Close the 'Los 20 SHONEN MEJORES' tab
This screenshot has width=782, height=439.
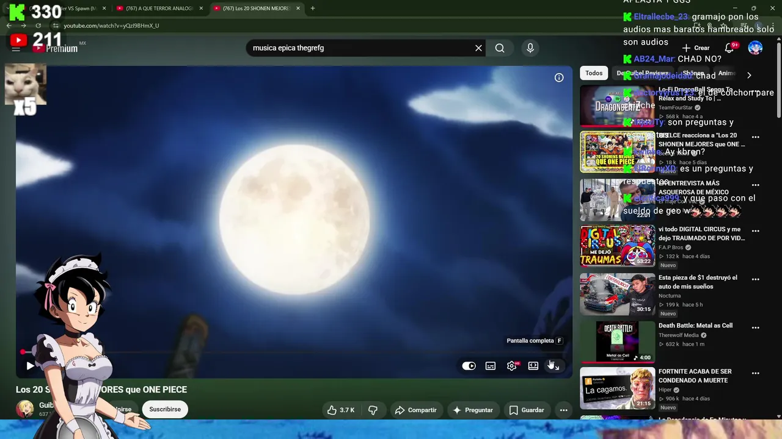pyautogui.click(x=298, y=9)
